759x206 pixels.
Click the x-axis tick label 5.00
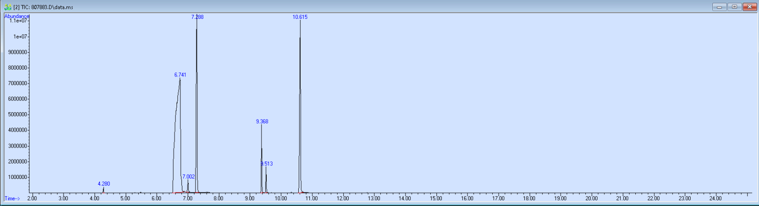pos(125,198)
